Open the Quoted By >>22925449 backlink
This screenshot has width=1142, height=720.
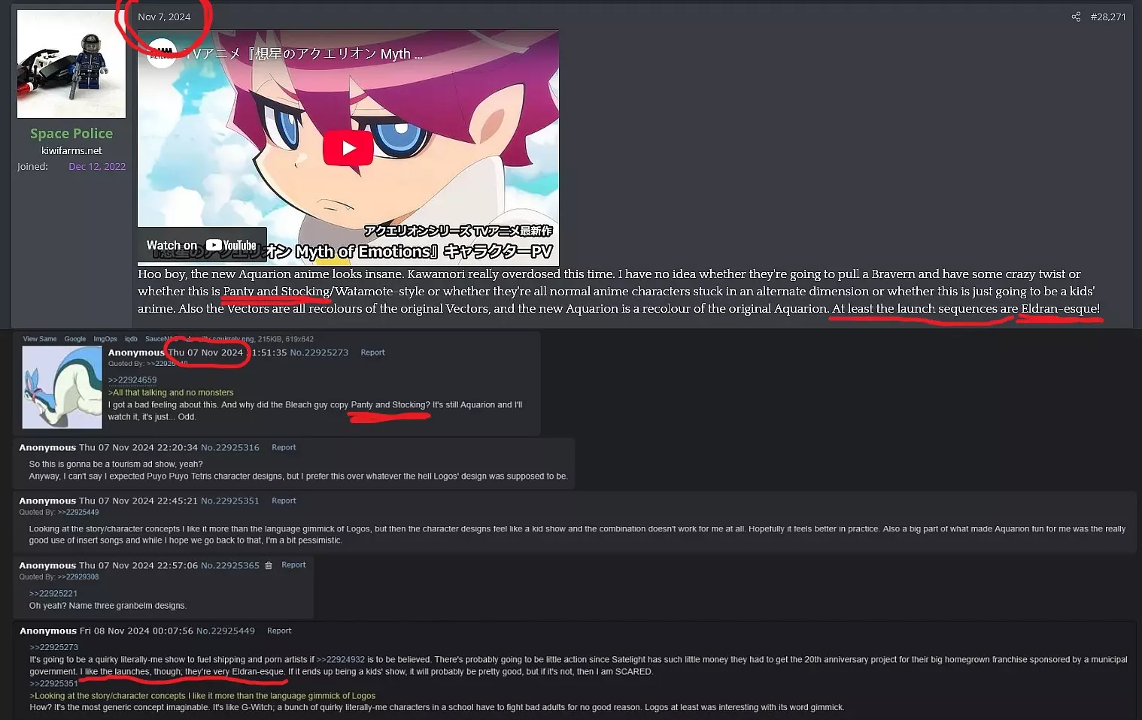78,513
